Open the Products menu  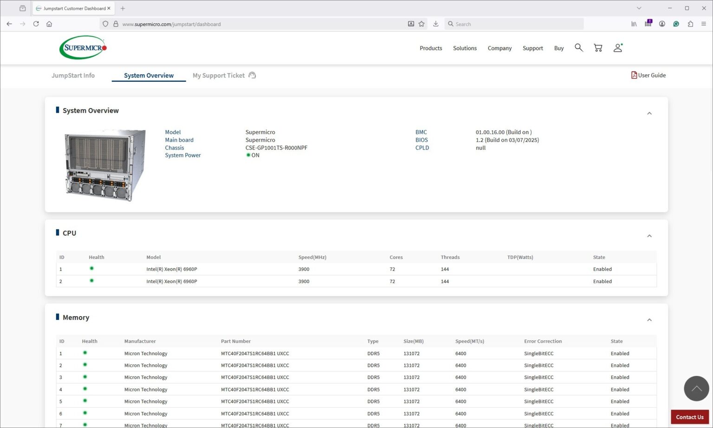(430, 48)
